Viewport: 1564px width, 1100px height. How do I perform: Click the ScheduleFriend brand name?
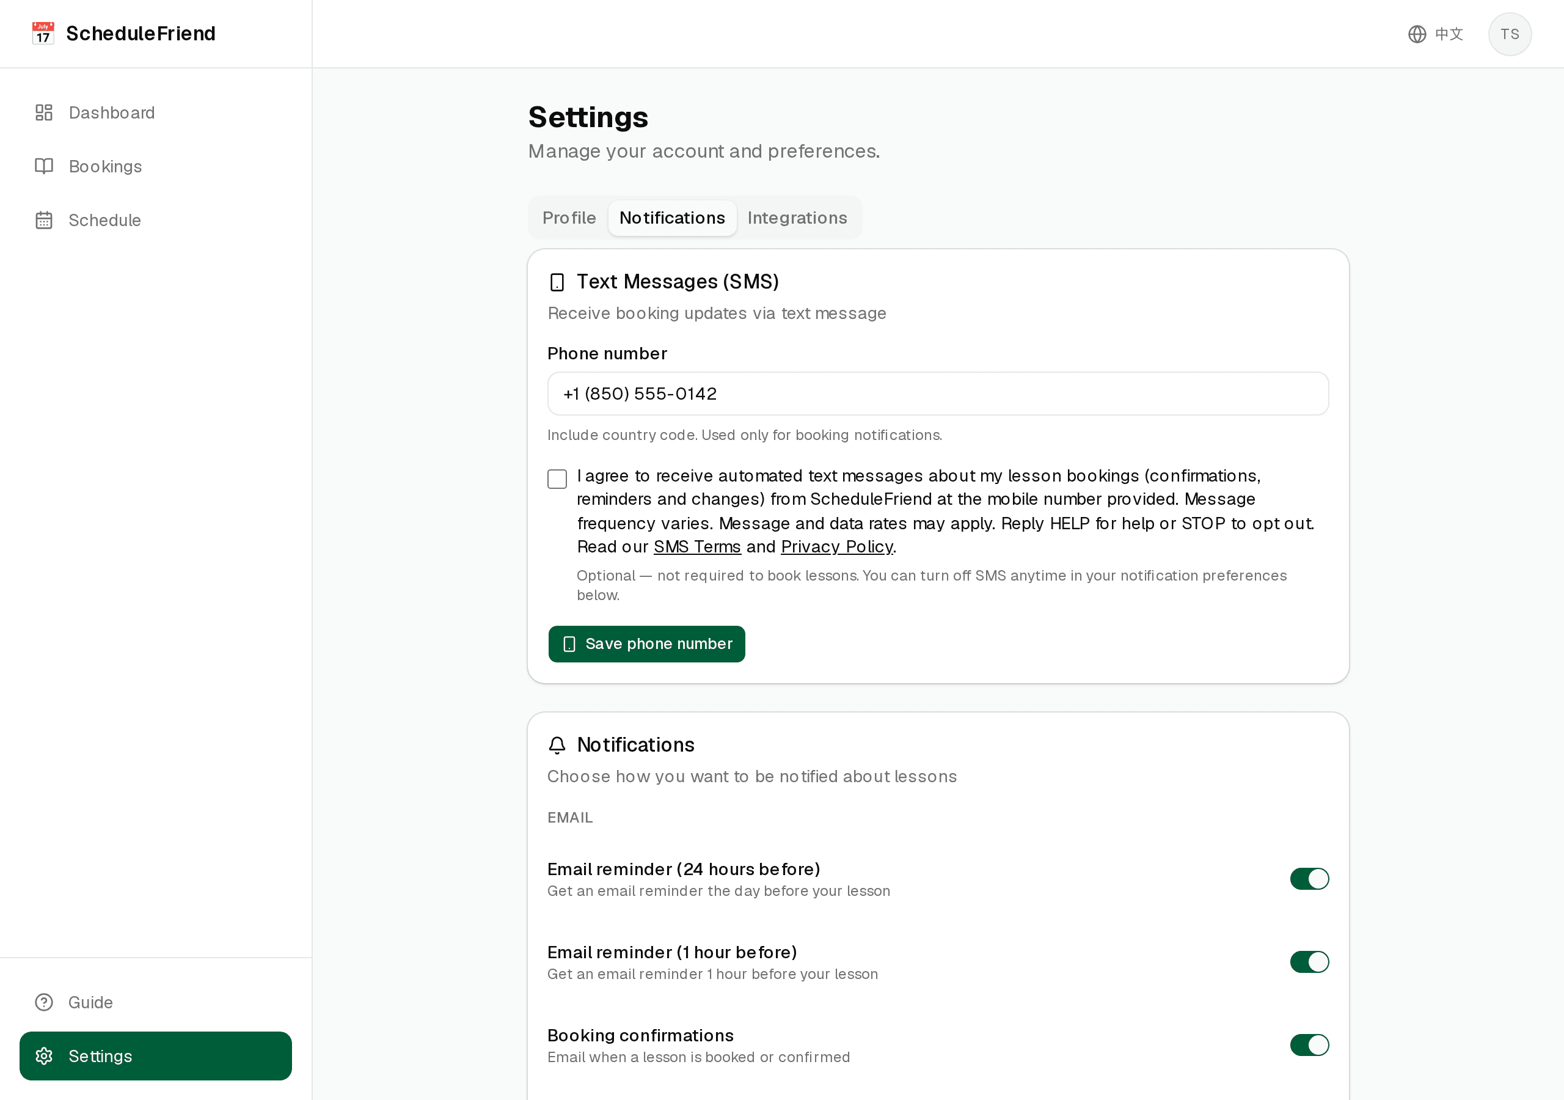click(x=141, y=34)
